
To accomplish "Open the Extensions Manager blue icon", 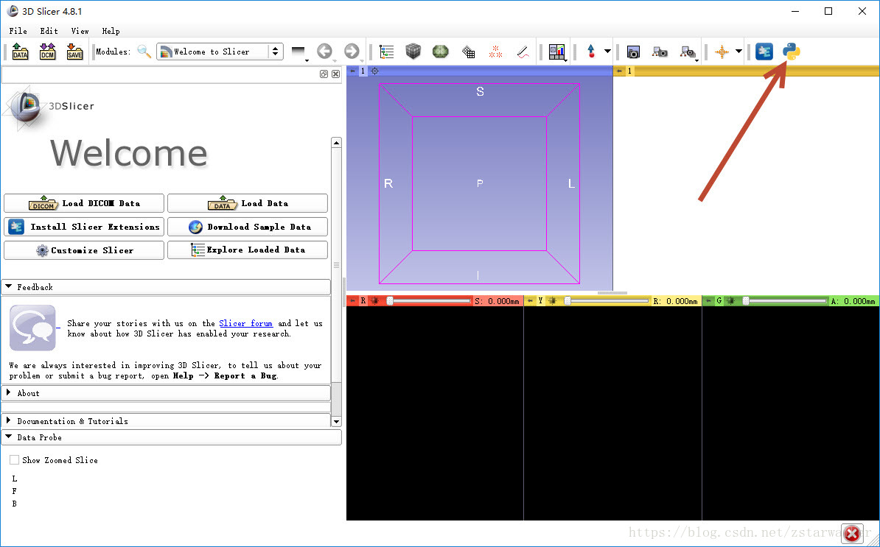I will point(764,52).
